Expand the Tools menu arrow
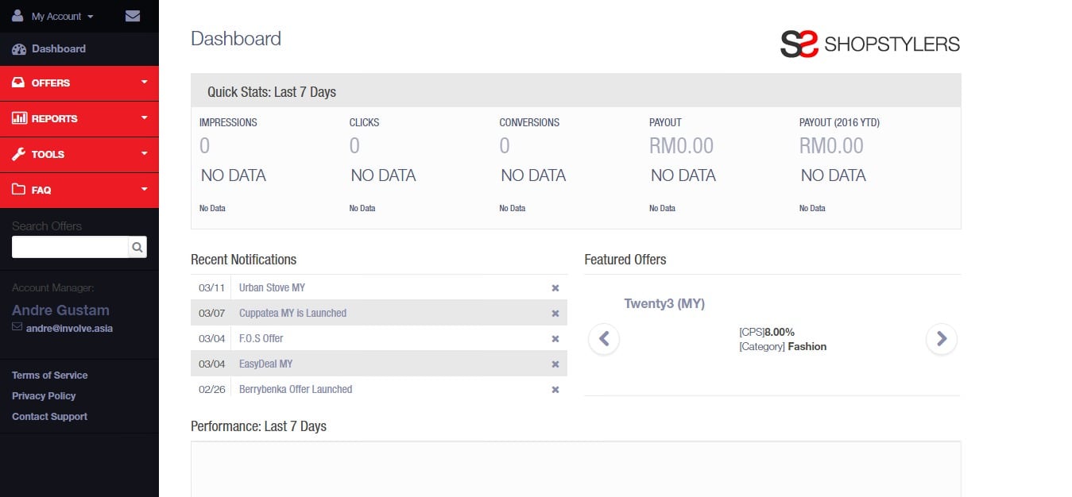The image size is (1072, 497). point(145,153)
